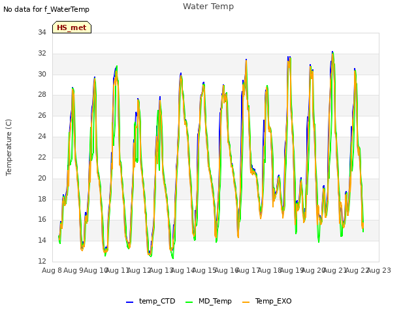
Task: Select the Water Temp chart title
Action: click(208, 7)
